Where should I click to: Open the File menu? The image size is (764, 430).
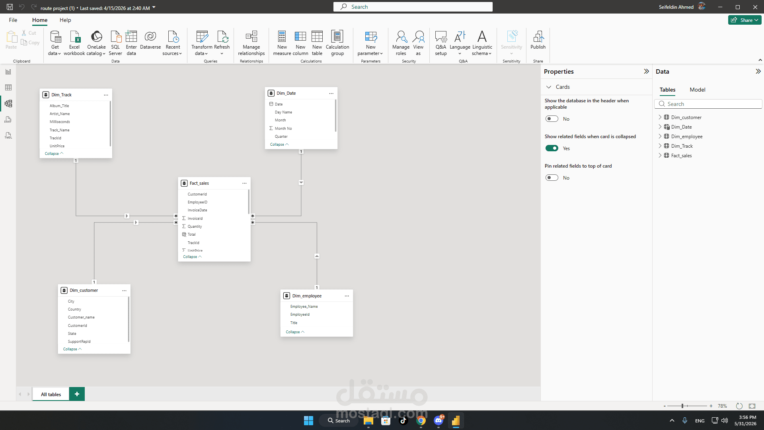point(13,20)
